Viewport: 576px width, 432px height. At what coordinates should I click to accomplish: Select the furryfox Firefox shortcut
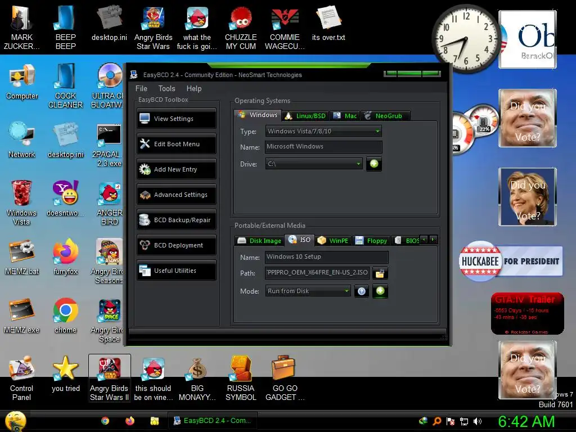pyautogui.click(x=65, y=258)
